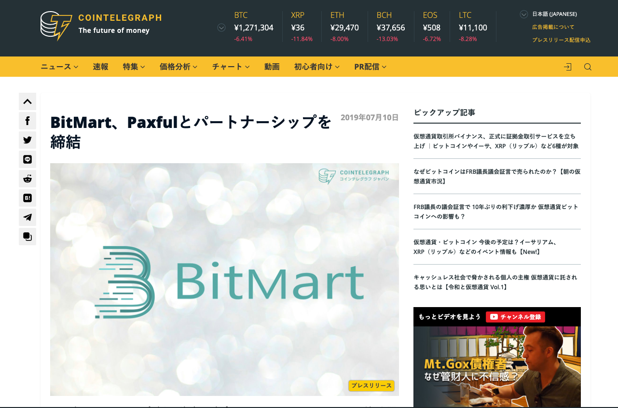
Task: Share article via LINE icon
Action: [27, 159]
